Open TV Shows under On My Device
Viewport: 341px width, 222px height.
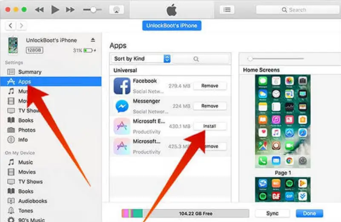[51, 182]
